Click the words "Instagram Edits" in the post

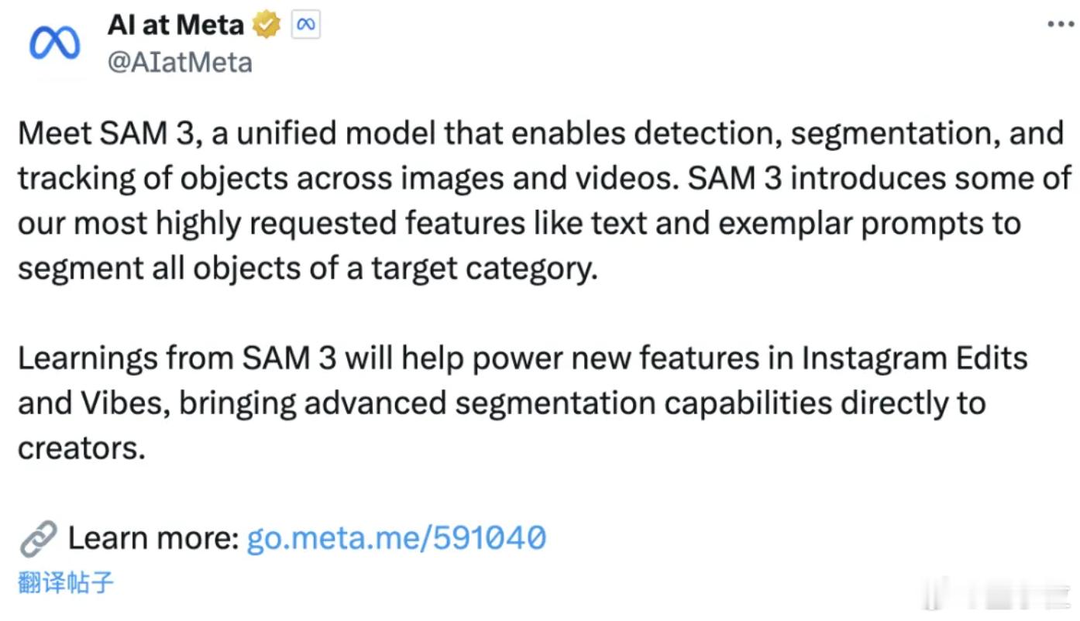(x=914, y=359)
